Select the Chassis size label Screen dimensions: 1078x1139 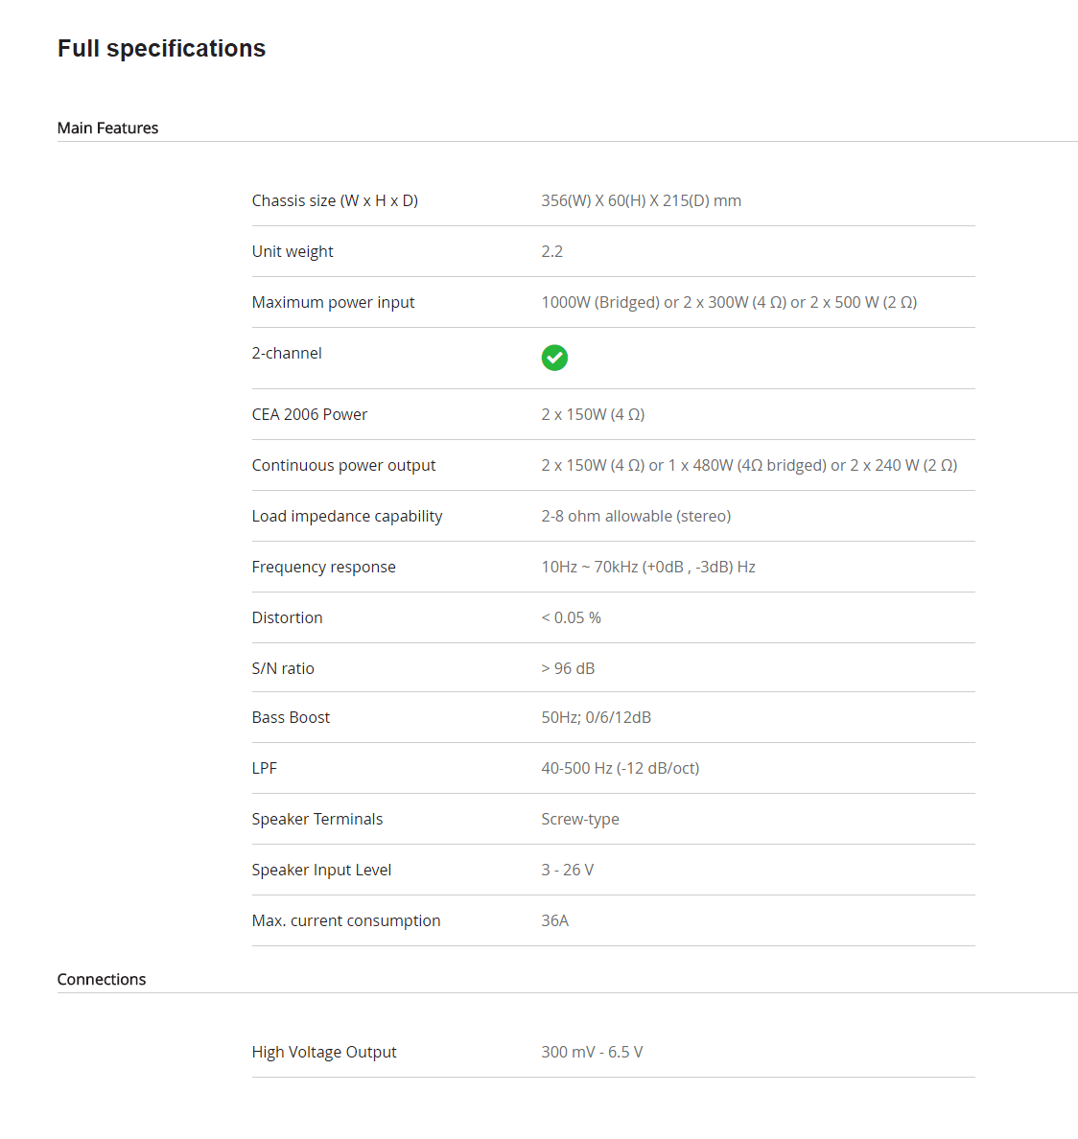coord(335,200)
